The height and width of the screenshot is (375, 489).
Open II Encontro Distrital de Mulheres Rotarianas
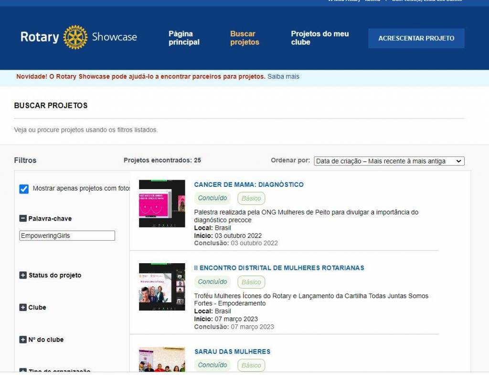pyautogui.click(x=279, y=268)
